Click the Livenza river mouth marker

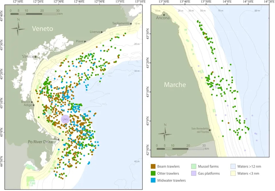(101, 32)
